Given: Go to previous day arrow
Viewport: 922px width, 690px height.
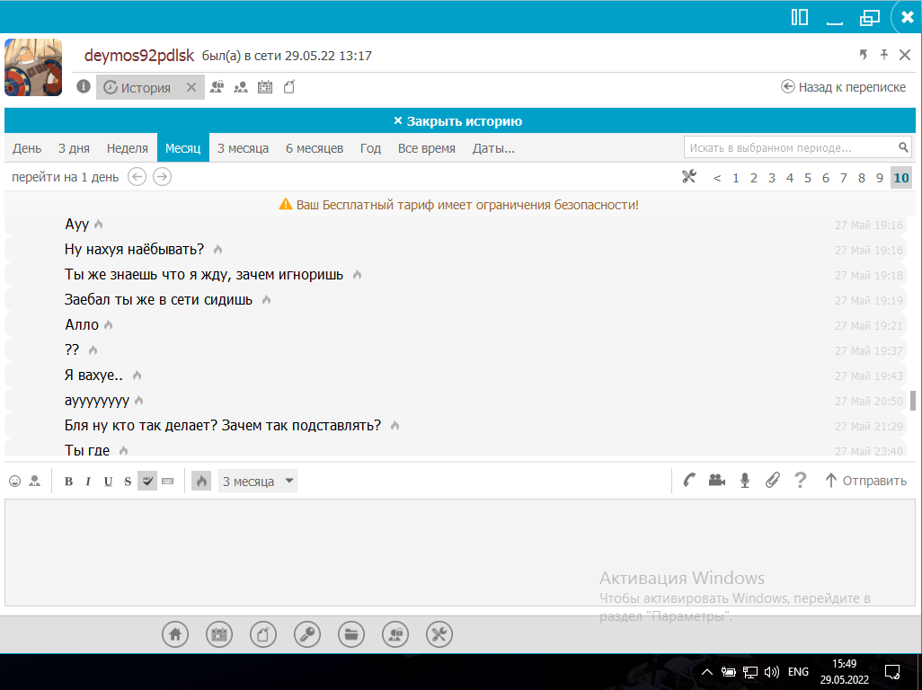Looking at the screenshot, I should (137, 177).
